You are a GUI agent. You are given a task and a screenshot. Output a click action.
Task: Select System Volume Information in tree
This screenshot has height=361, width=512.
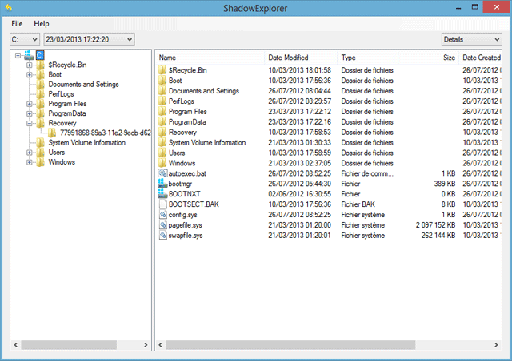tap(86, 143)
